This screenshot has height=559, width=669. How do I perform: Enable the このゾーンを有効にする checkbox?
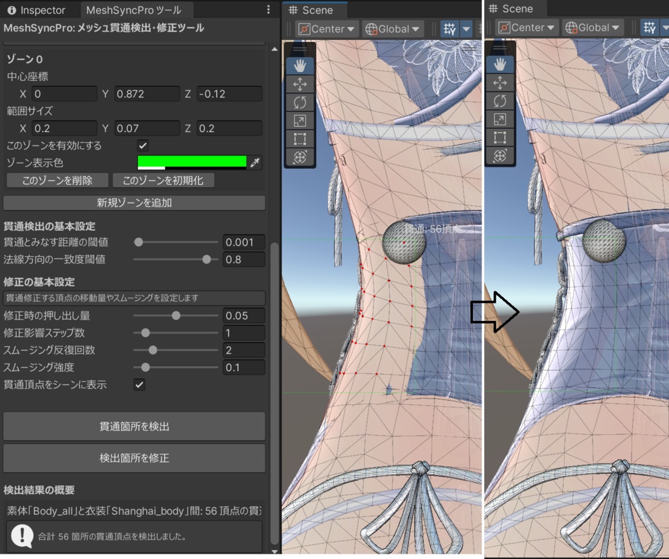click(x=142, y=145)
